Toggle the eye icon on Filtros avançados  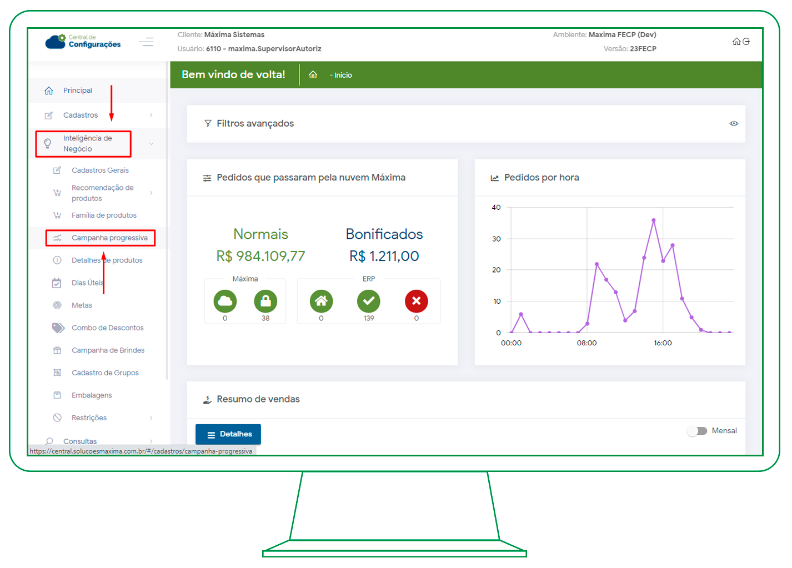point(734,124)
